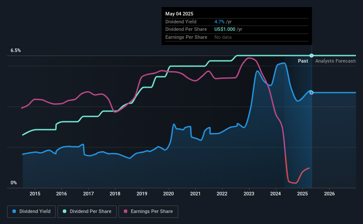Click the 2018 x-axis year label
Screen dimensions: 363x224
[115, 194]
